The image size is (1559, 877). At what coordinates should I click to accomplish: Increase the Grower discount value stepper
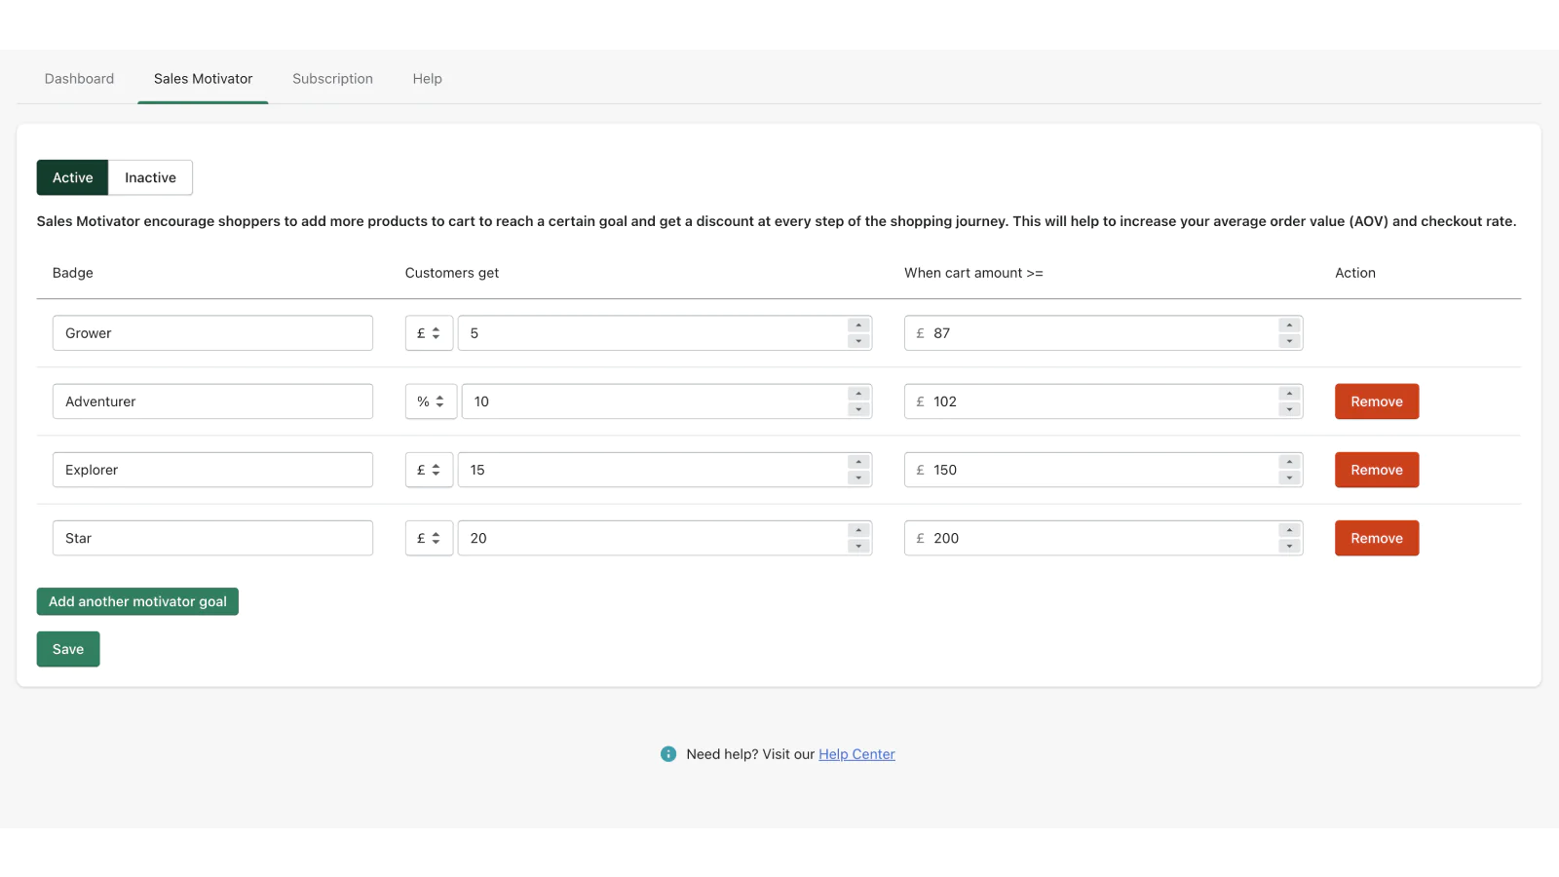(x=858, y=325)
